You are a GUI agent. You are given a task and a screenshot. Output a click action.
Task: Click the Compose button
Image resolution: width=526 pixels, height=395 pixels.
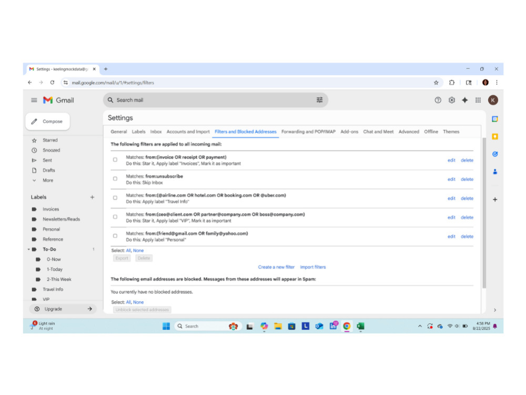[48, 121]
